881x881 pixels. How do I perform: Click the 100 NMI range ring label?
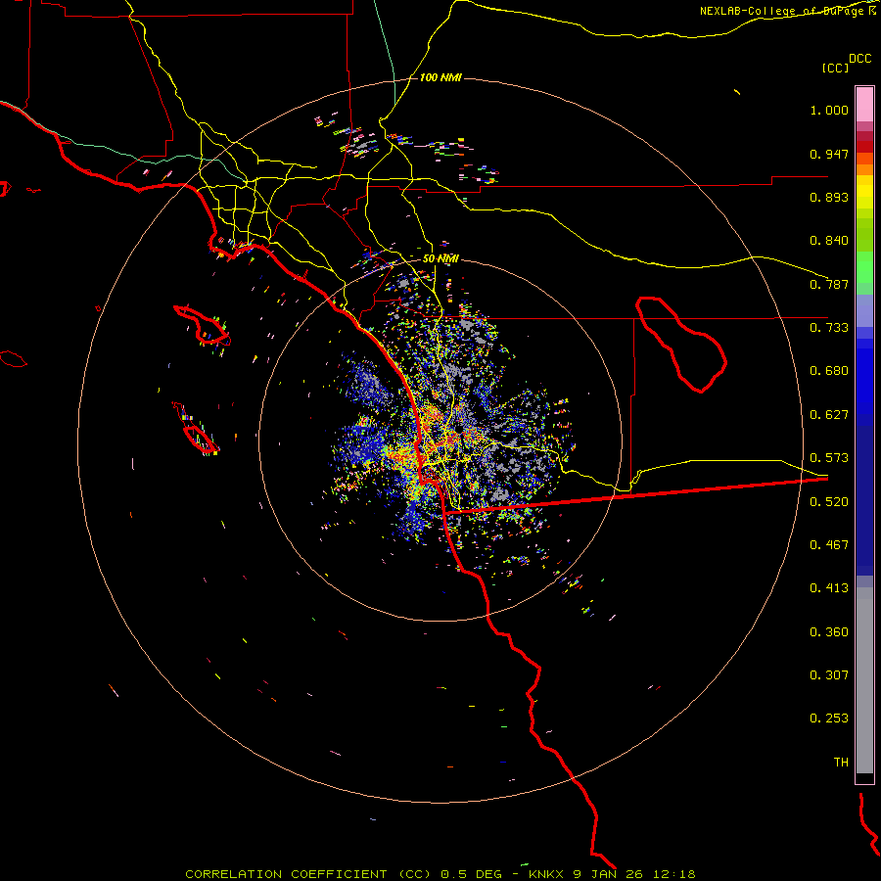[440, 77]
